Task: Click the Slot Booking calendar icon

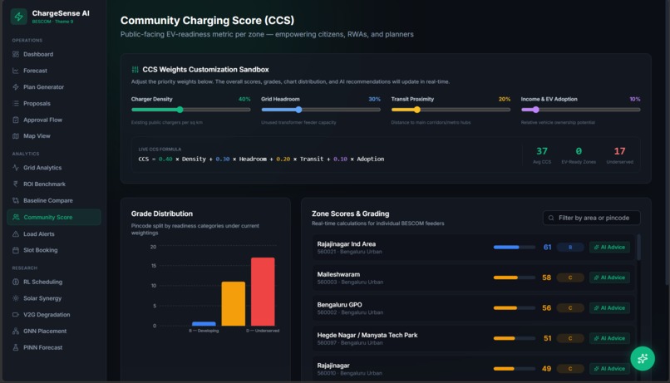Action: [16, 250]
